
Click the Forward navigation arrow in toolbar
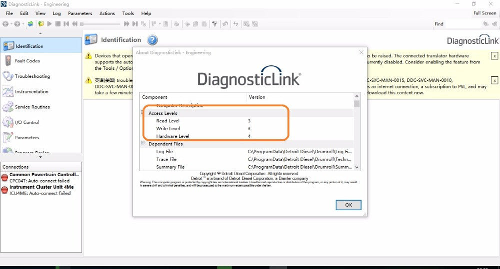point(17,24)
